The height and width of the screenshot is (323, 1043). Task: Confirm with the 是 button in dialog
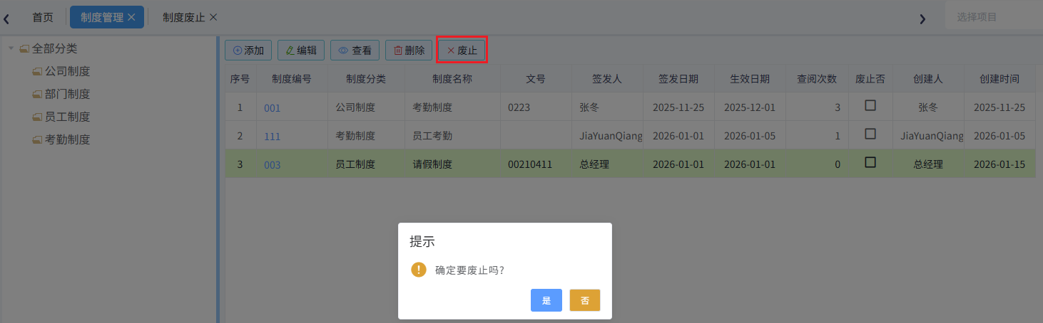(546, 300)
